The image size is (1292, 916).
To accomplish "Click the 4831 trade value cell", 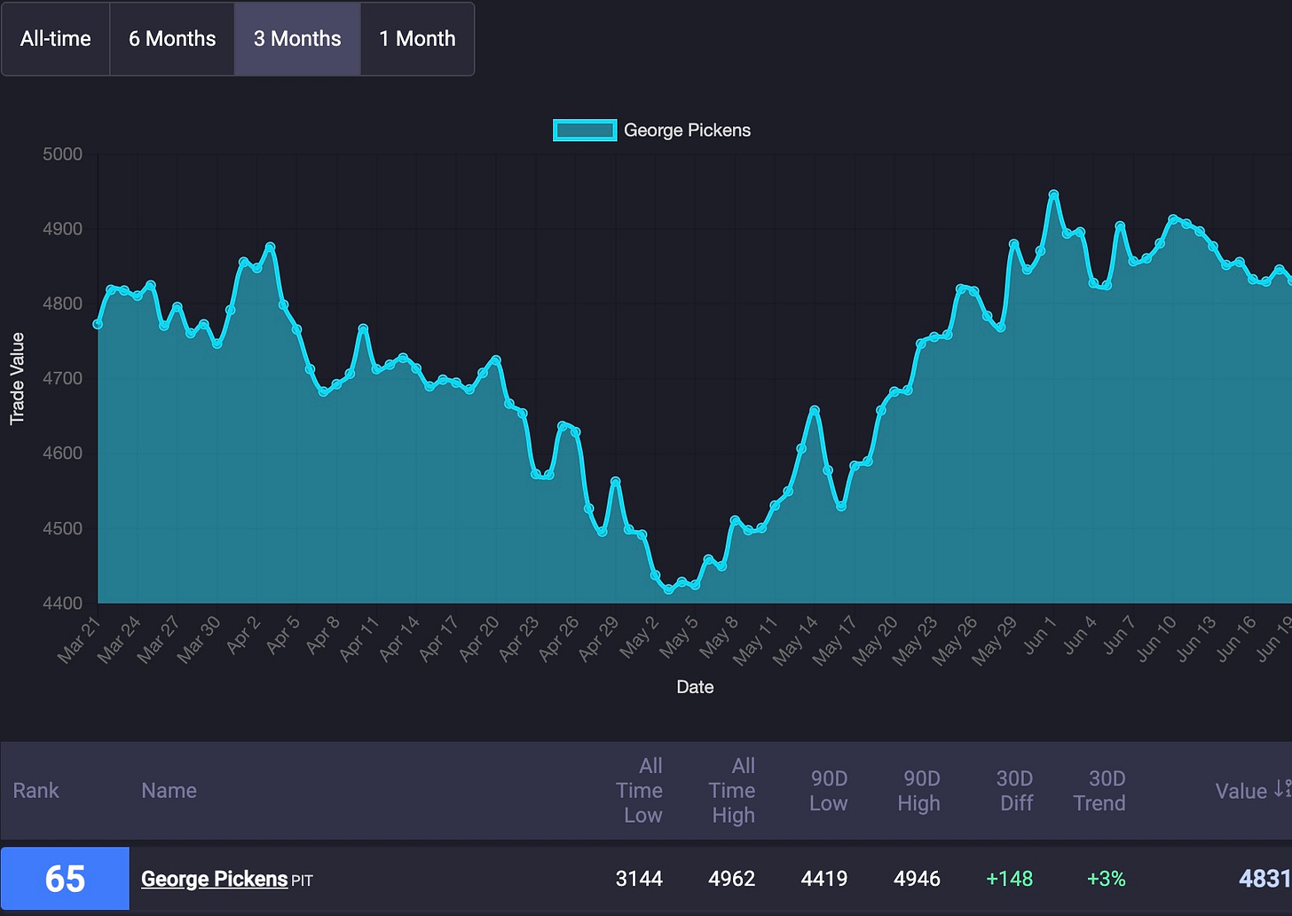I will click(x=1265, y=879).
